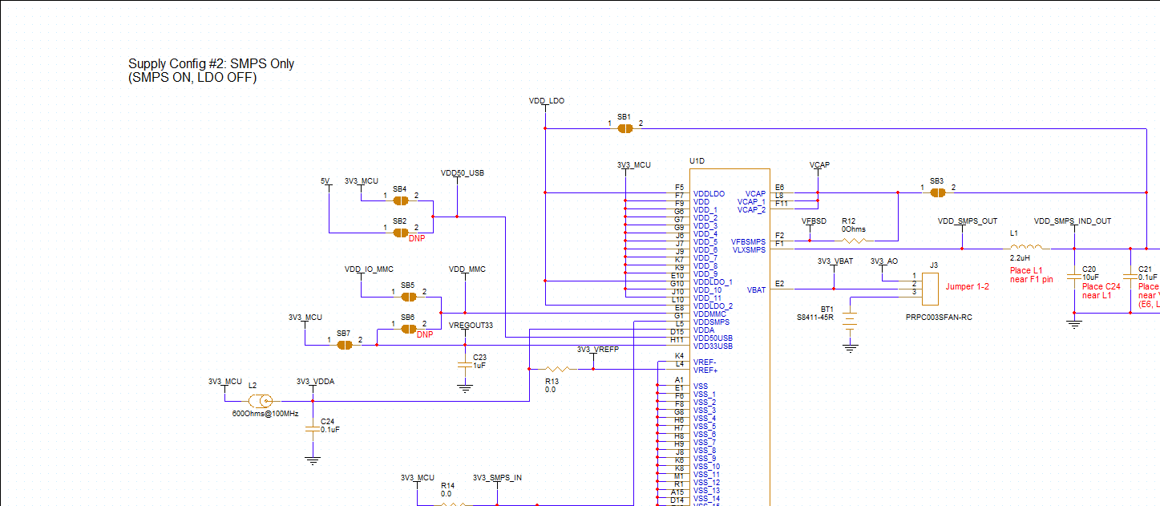Click the 3V3_VREFP net label
This screenshot has height=506, width=1160.
(598, 350)
